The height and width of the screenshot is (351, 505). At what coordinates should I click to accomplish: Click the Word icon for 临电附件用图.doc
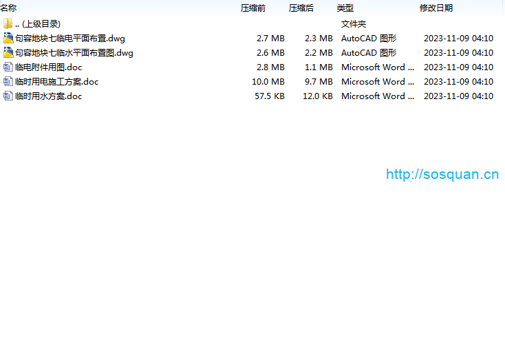pyautogui.click(x=8, y=67)
